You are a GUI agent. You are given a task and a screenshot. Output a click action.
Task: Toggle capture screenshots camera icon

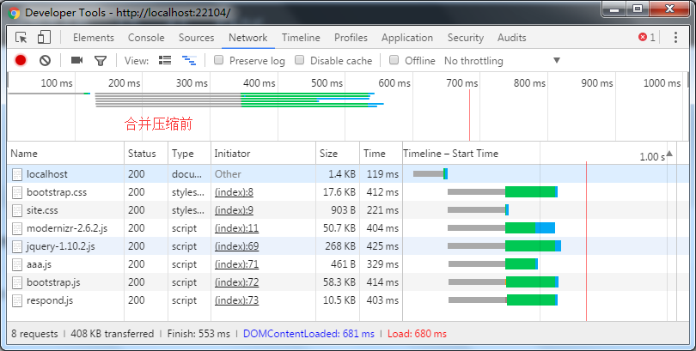76,60
